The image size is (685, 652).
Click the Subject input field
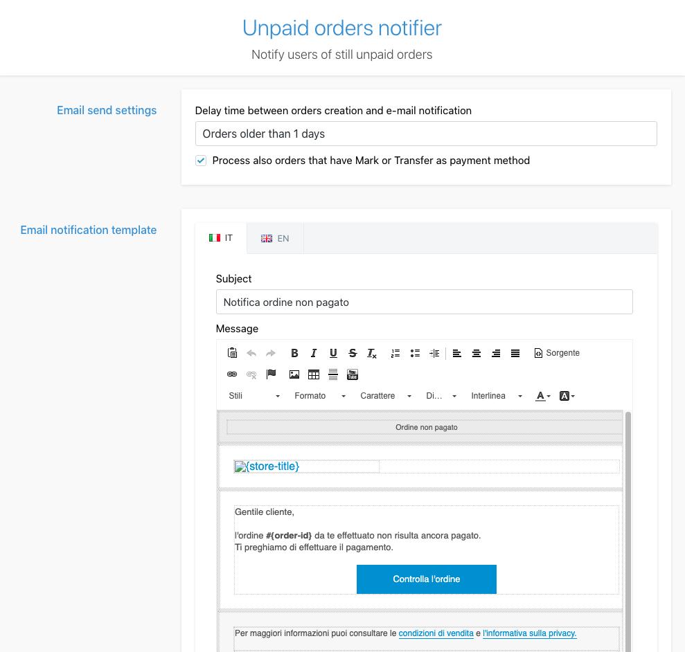tap(424, 302)
